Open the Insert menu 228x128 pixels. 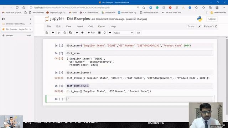tap(80, 26)
